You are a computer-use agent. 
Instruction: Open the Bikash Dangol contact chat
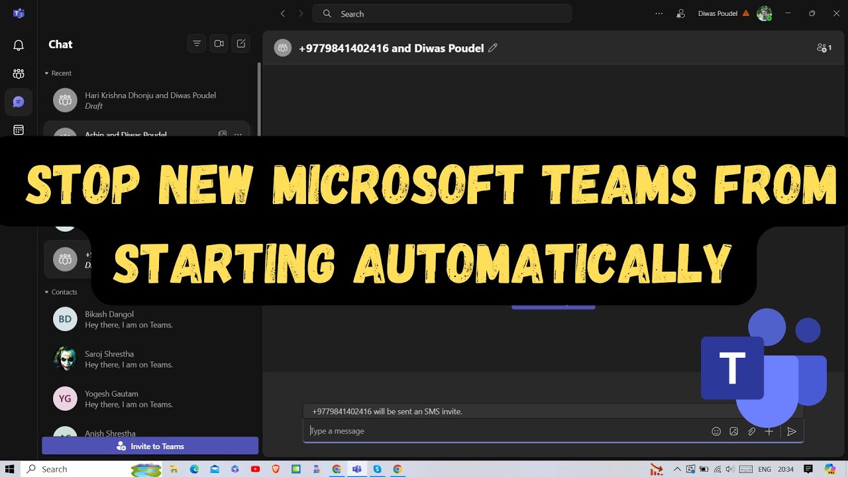pyautogui.click(x=146, y=319)
